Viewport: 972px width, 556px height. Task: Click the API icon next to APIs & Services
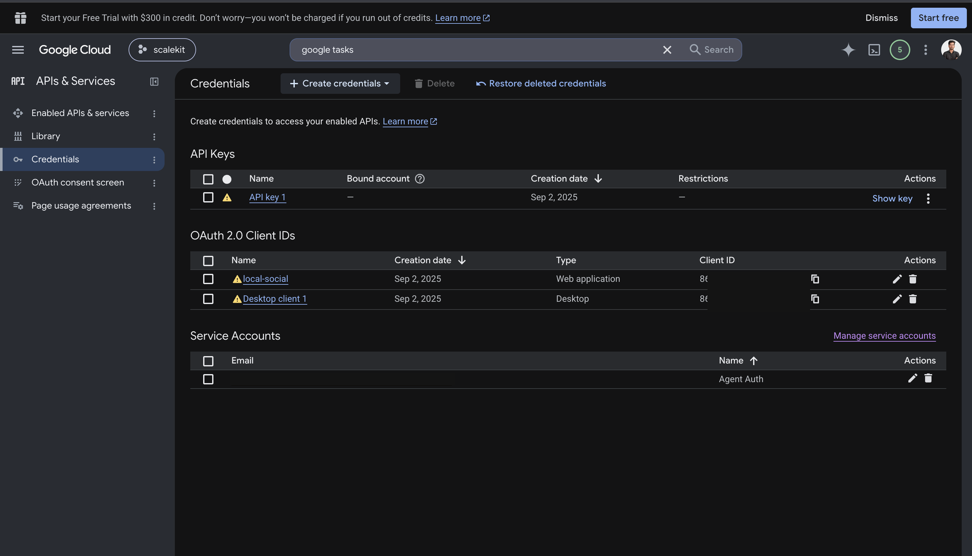(x=18, y=81)
